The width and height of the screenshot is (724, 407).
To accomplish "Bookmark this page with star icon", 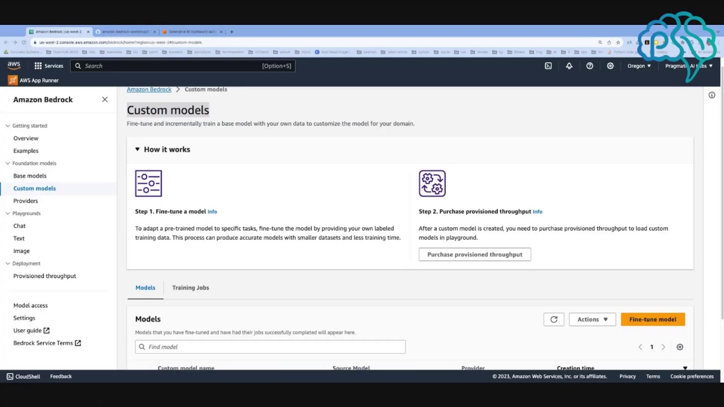I will click(x=618, y=42).
